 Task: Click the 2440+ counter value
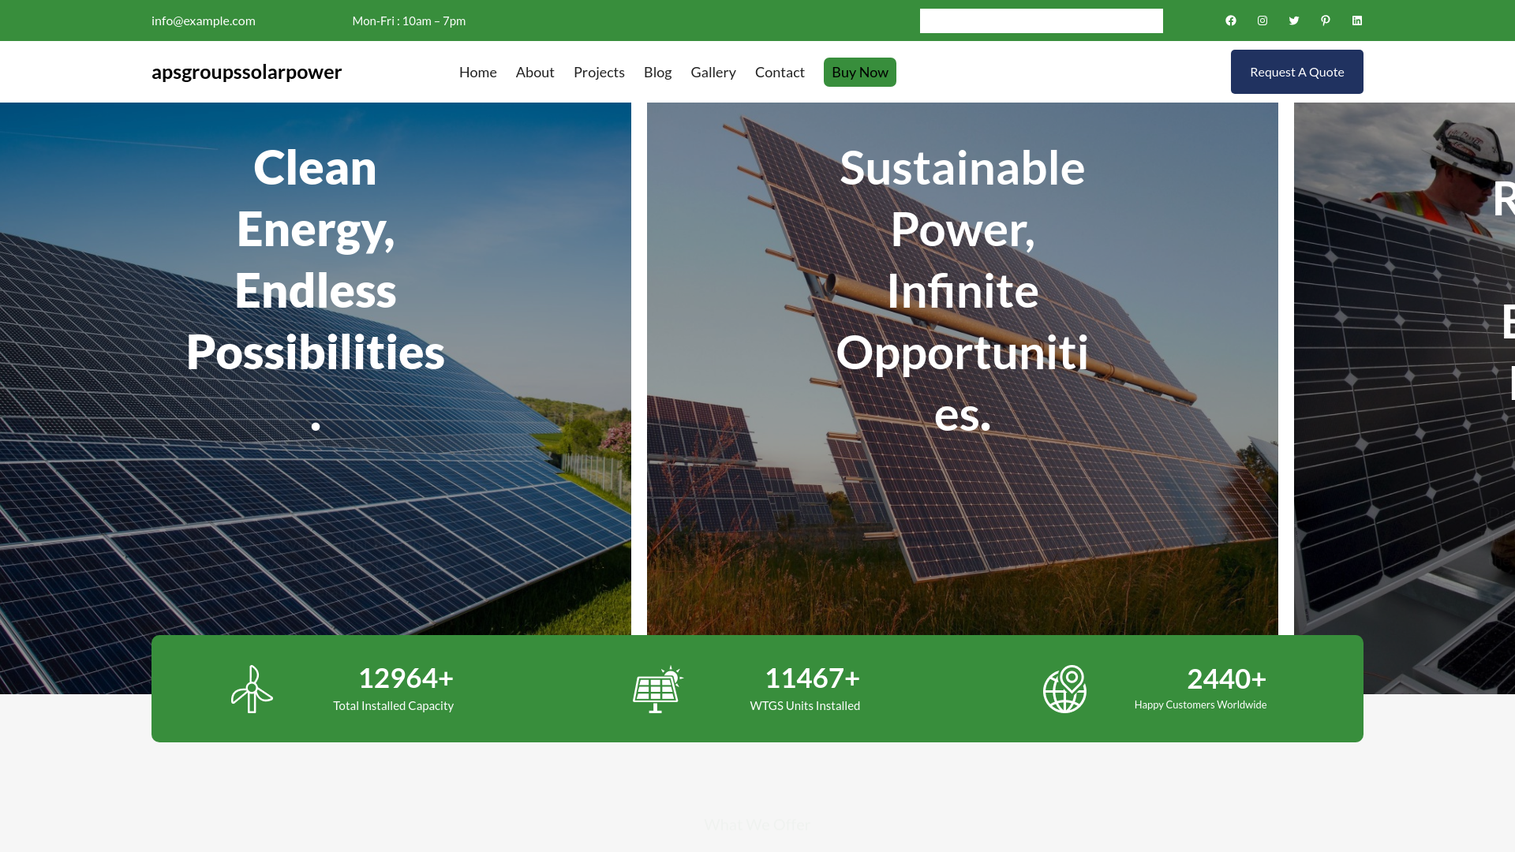click(1226, 678)
